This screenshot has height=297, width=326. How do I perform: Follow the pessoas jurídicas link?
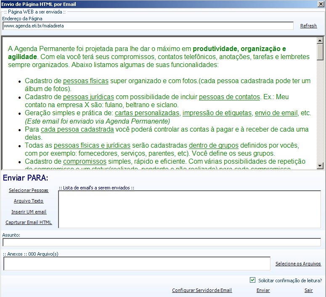point(88,97)
